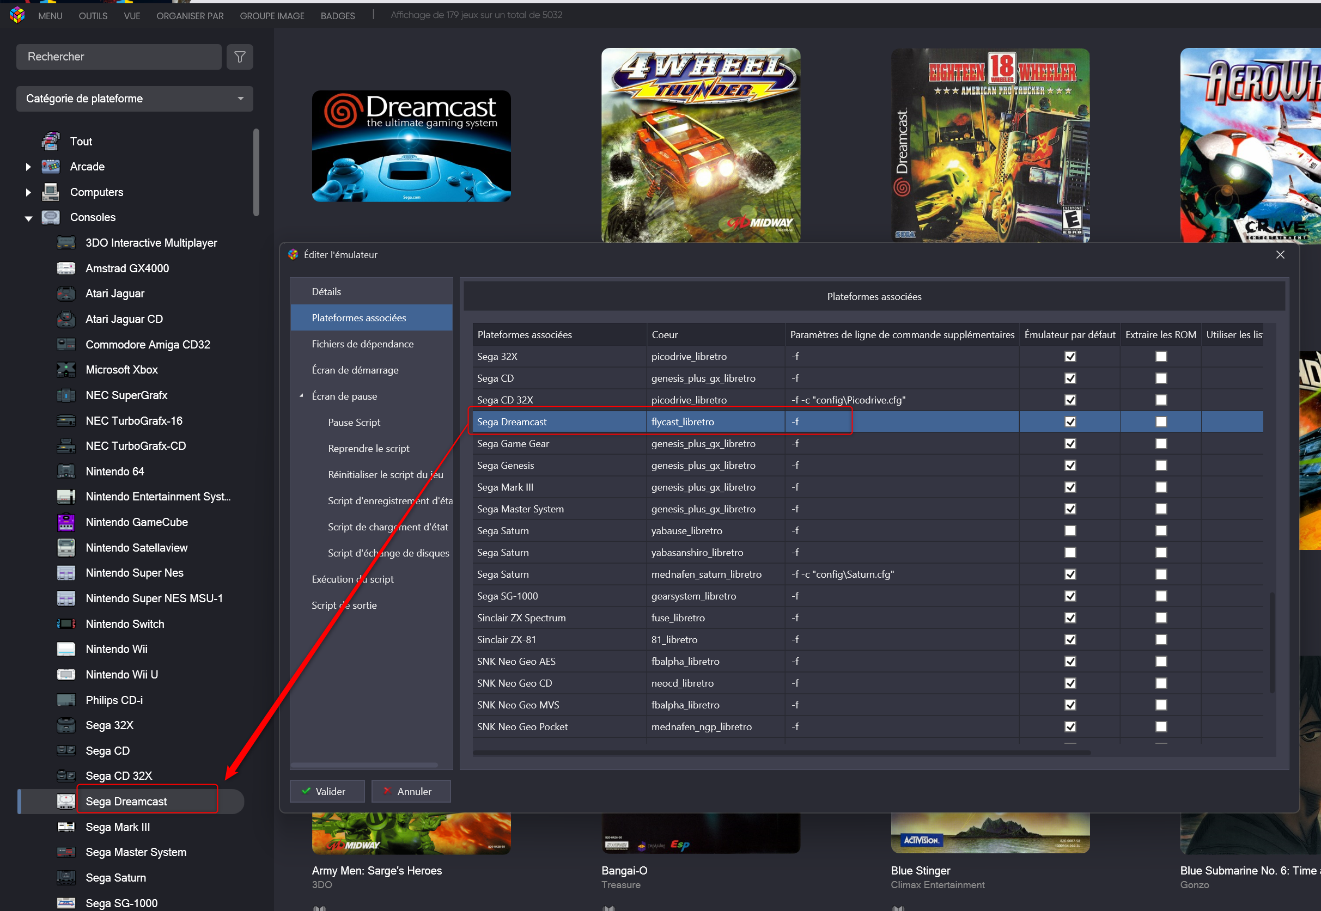1321x911 pixels.
Task: Expand the Arcade tree node
Action: 28,167
